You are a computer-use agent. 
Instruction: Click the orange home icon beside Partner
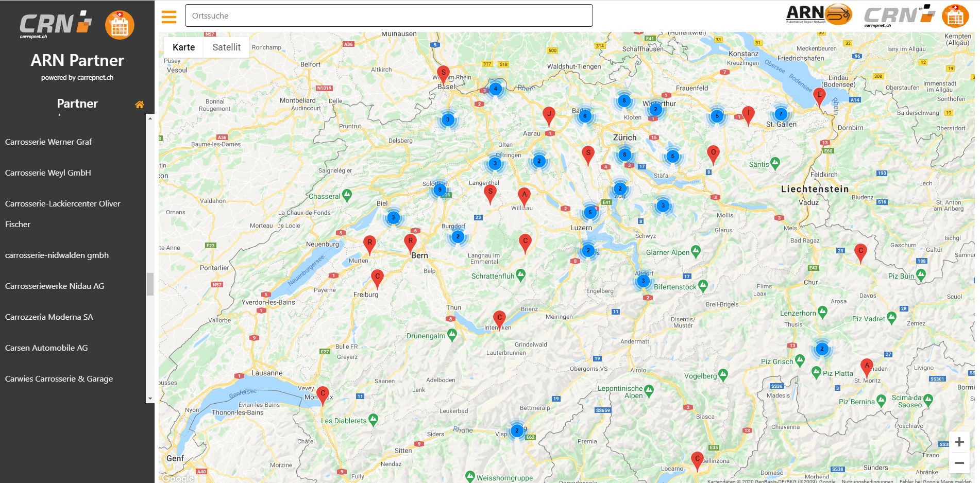pos(139,105)
